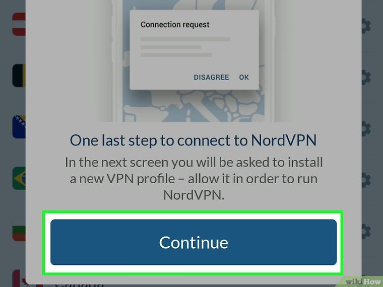Select the Bulgaria flag icon

click(19, 230)
